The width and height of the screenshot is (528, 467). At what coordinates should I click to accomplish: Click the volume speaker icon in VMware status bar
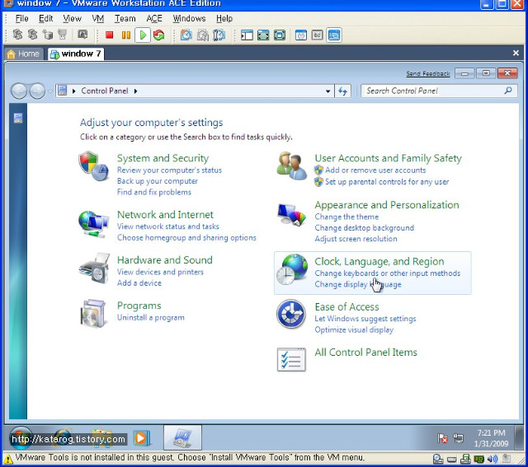click(493, 459)
